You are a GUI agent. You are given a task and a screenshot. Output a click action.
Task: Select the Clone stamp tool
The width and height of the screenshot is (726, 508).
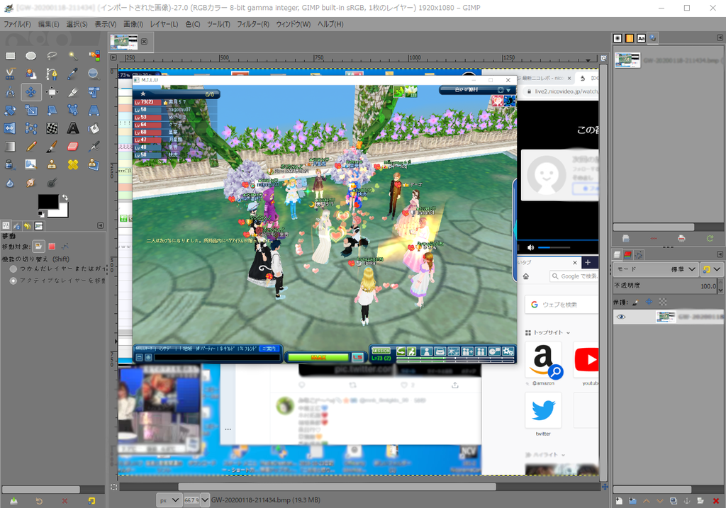coord(52,164)
